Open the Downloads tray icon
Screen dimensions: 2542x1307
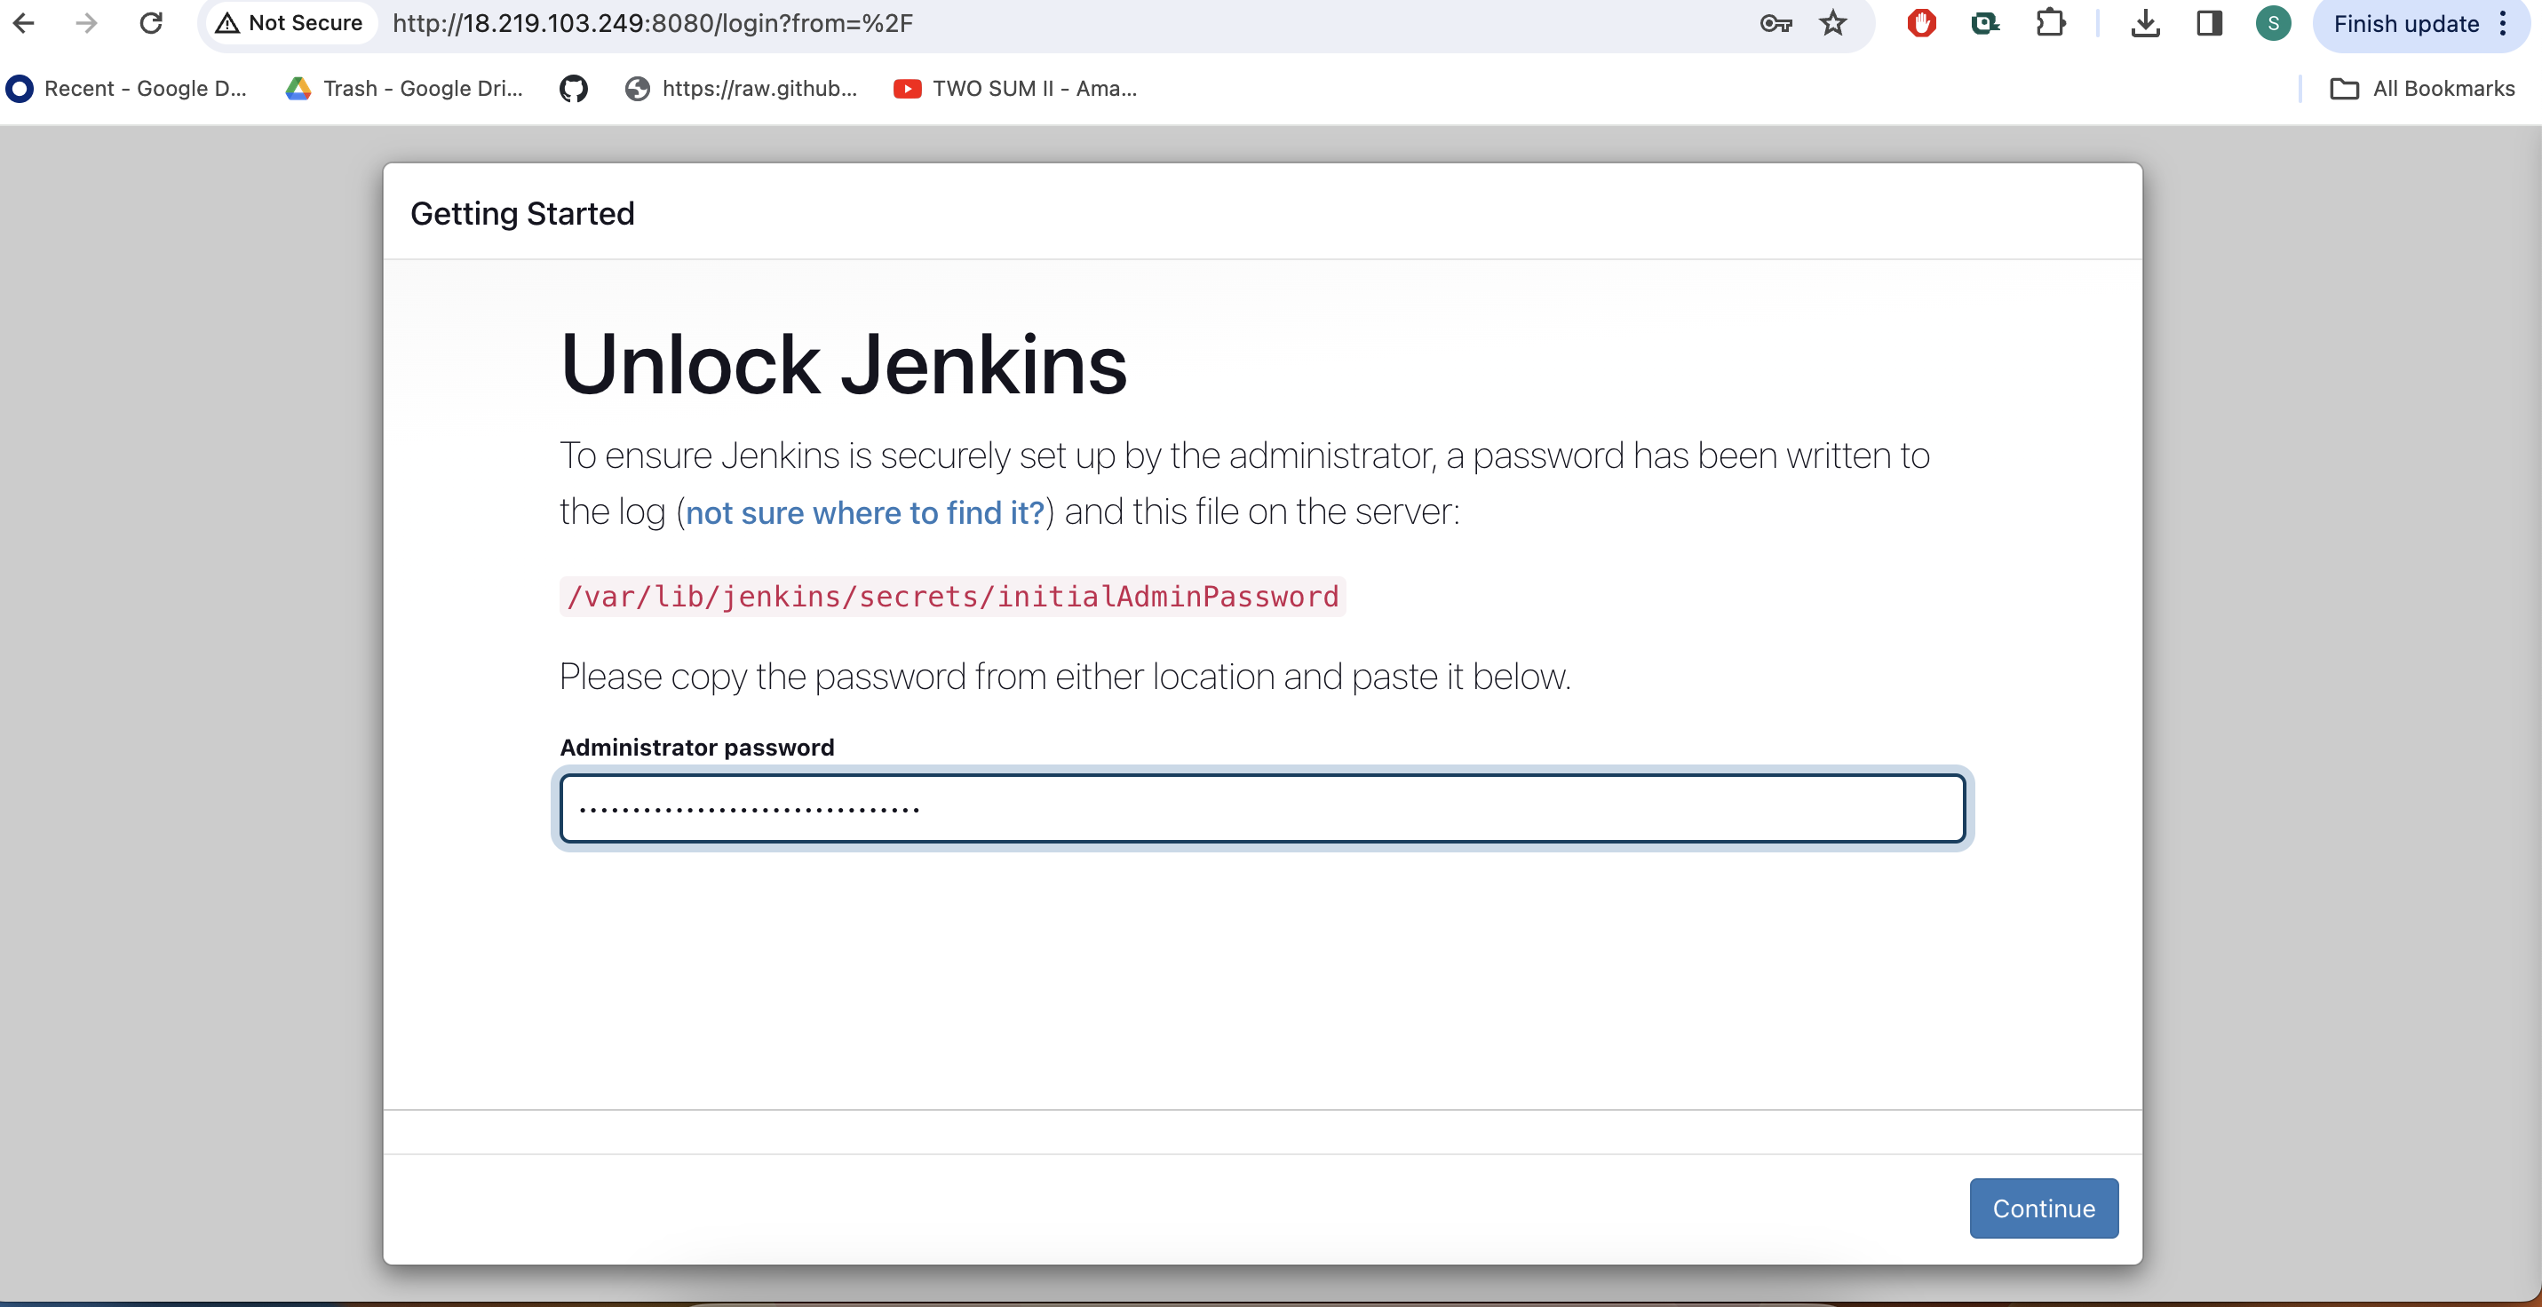pos(2144,23)
